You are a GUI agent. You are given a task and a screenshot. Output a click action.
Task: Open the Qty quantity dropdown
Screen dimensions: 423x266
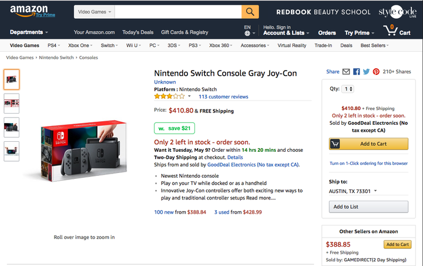(x=348, y=89)
